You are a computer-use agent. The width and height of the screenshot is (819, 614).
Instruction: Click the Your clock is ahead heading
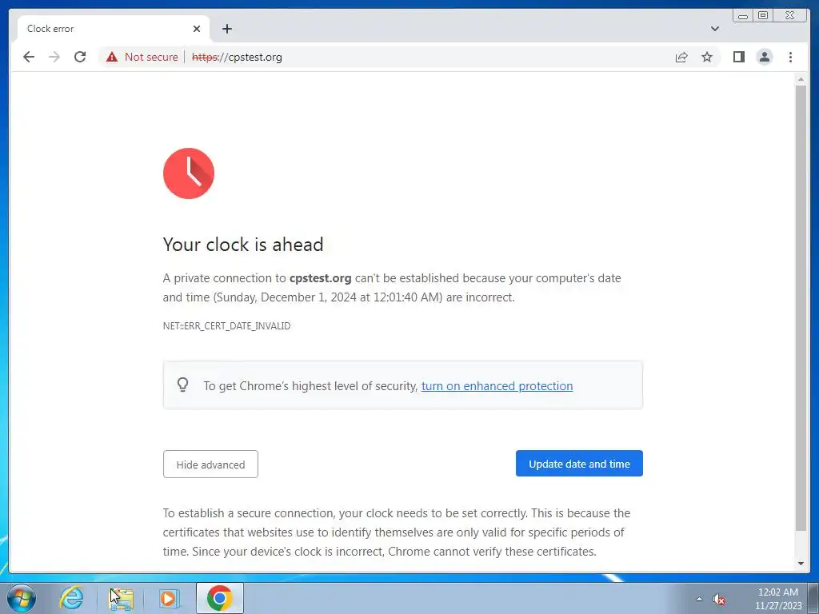pos(243,245)
